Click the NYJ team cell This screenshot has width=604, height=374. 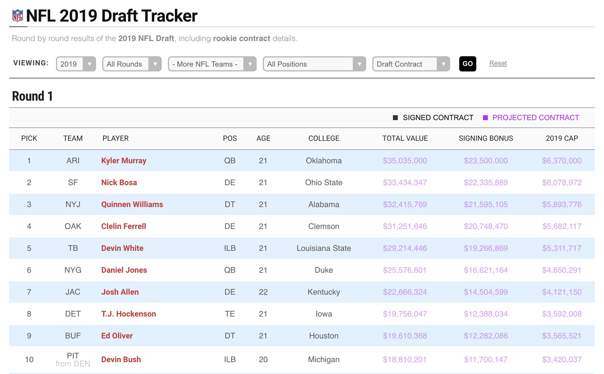tap(73, 204)
